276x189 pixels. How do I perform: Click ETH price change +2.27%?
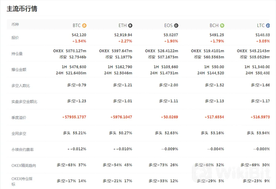[125, 41]
